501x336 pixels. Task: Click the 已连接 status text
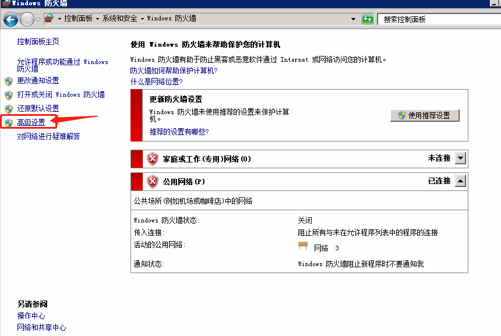click(x=439, y=181)
